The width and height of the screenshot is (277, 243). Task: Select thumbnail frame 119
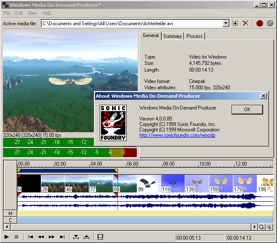pos(173,184)
